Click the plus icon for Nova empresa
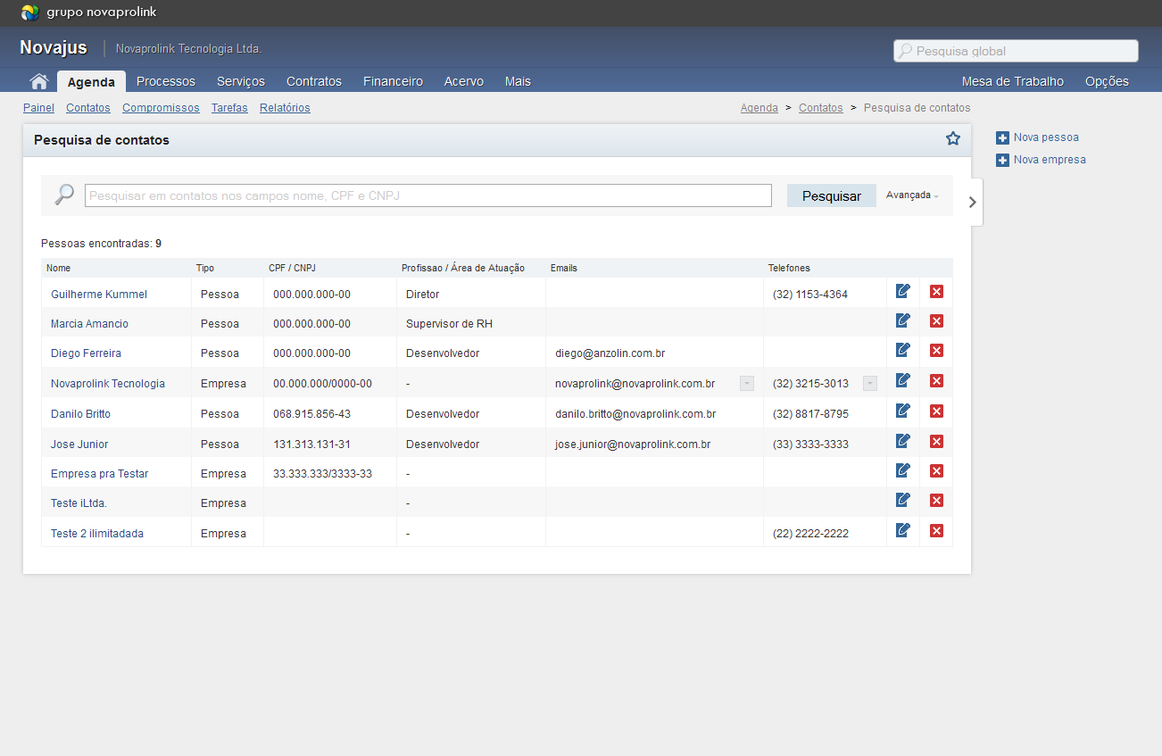The image size is (1162, 756). 1002,161
